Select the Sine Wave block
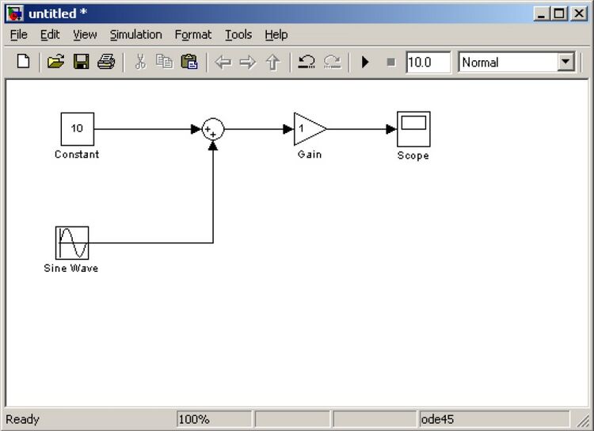 [72, 243]
